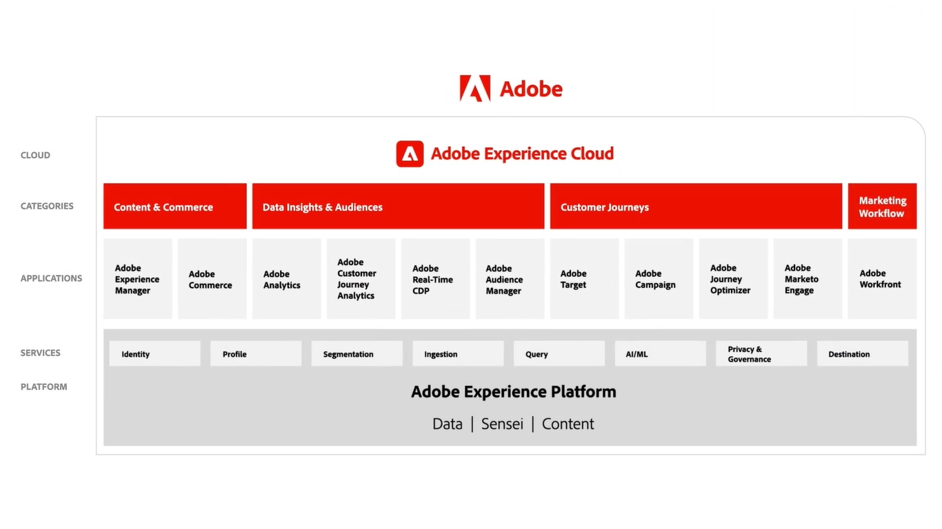Select the Segmentation service box
Viewport: 942px width, 529px height.
(x=357, y=354)
